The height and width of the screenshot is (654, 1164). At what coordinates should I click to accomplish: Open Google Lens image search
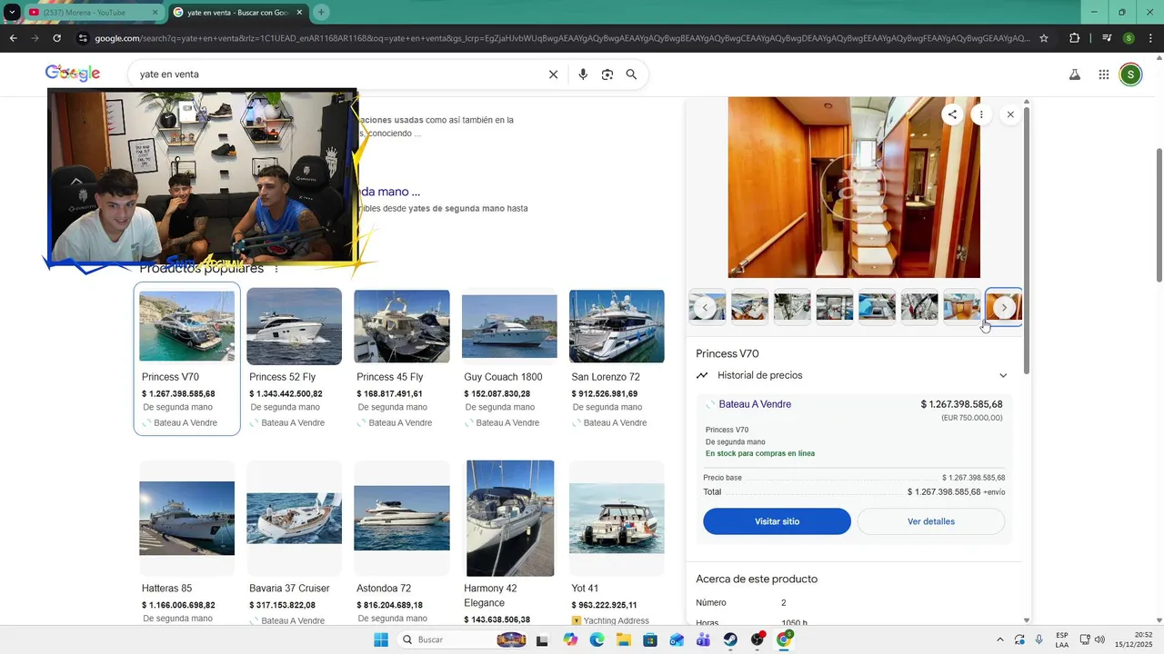607,74
